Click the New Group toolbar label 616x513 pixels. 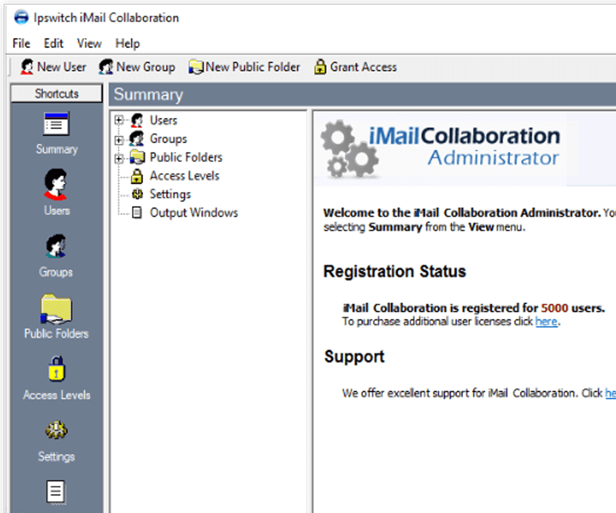[146, 67]
